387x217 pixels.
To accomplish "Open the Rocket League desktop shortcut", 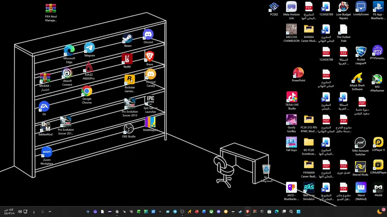I will (x=361, y=56).
